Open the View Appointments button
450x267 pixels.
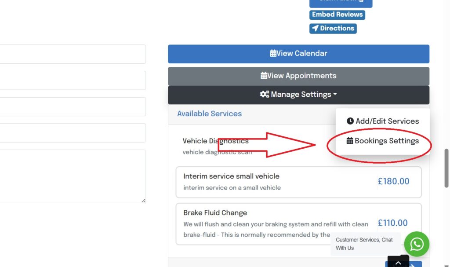point(298,76)
